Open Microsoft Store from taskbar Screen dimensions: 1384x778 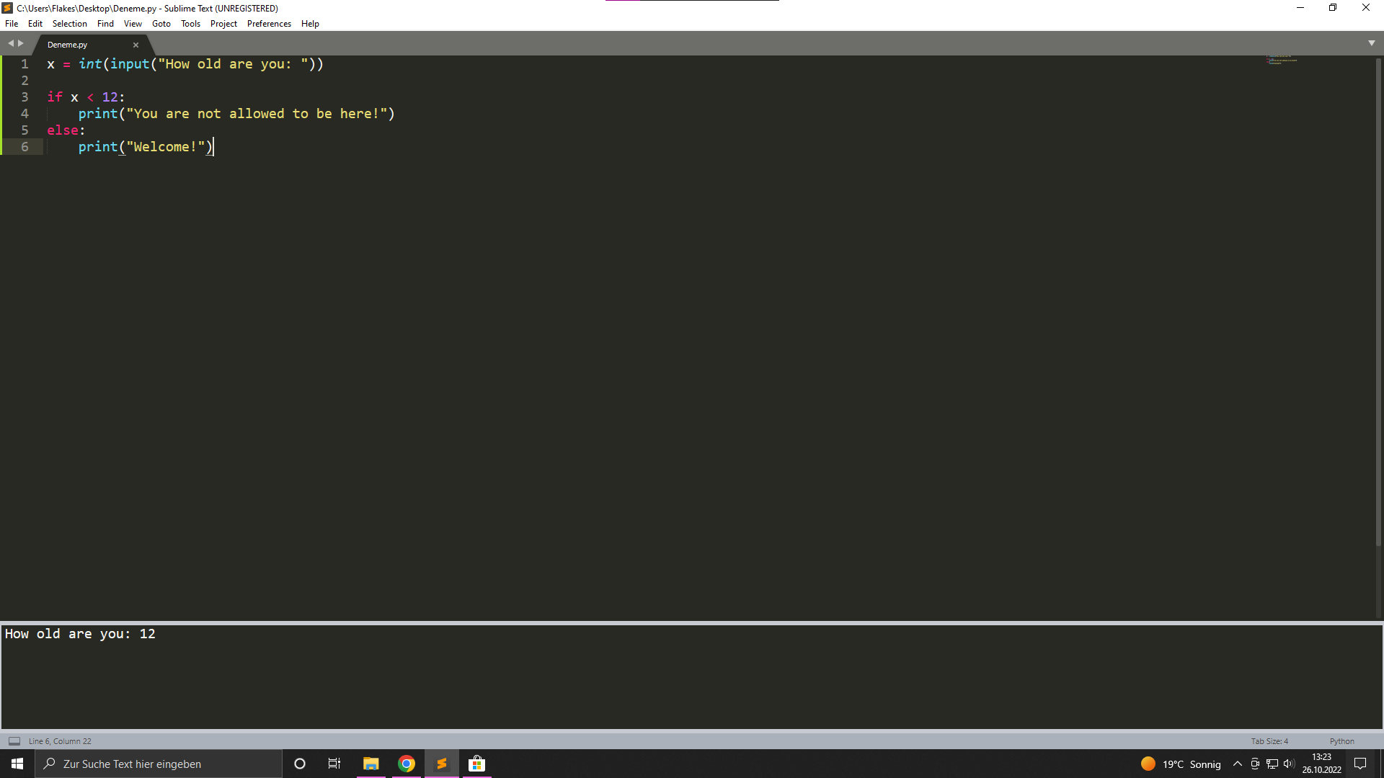[477, 764]
